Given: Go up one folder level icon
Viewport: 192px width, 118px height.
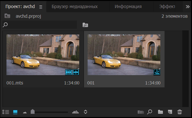Looking at the screenshot, I should [7, 16].
